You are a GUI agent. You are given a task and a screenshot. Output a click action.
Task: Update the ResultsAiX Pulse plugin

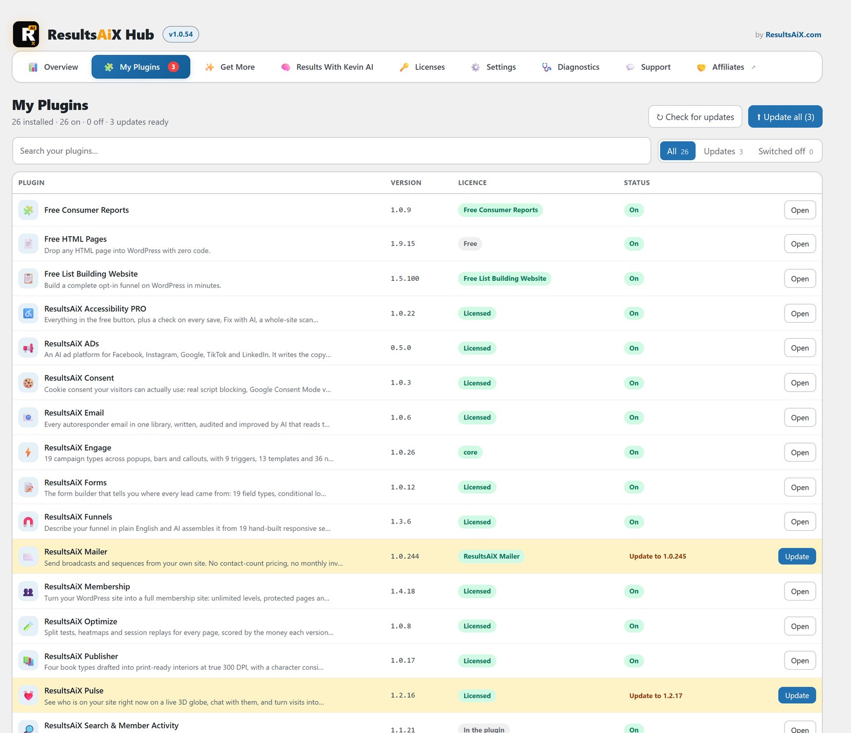point(797,696)
